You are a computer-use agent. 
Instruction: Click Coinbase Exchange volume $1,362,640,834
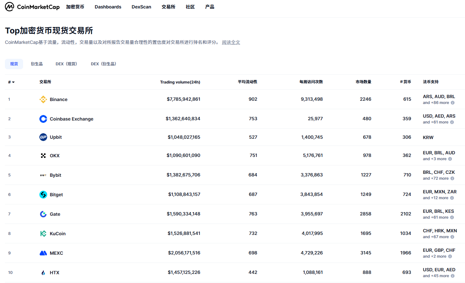coord(183,119)
